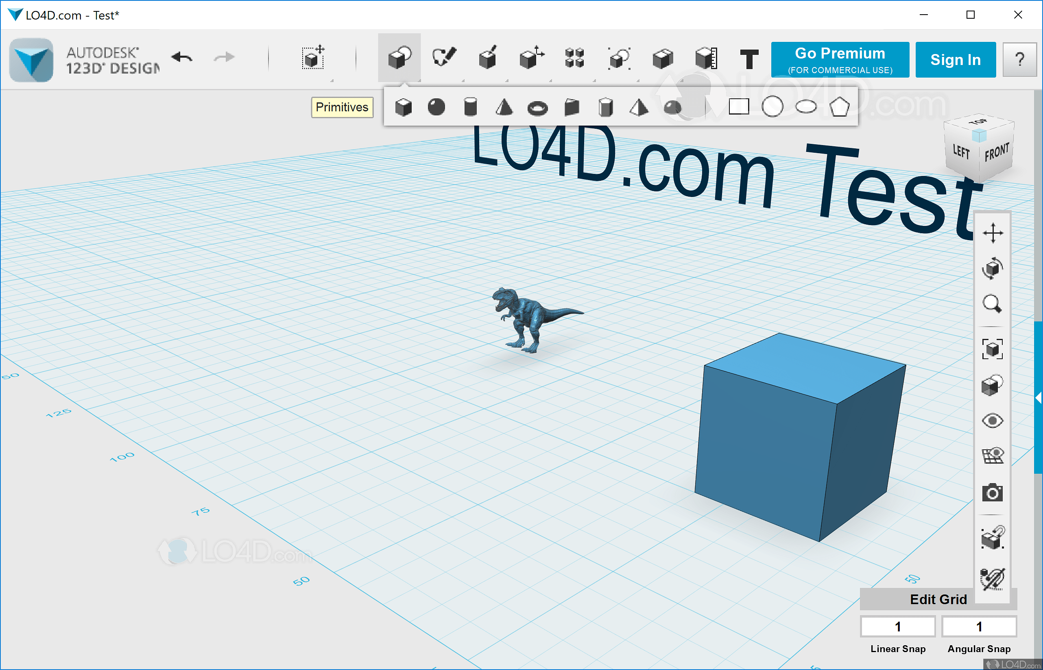Toggle grid visibility icon

(x=993, y=456)
